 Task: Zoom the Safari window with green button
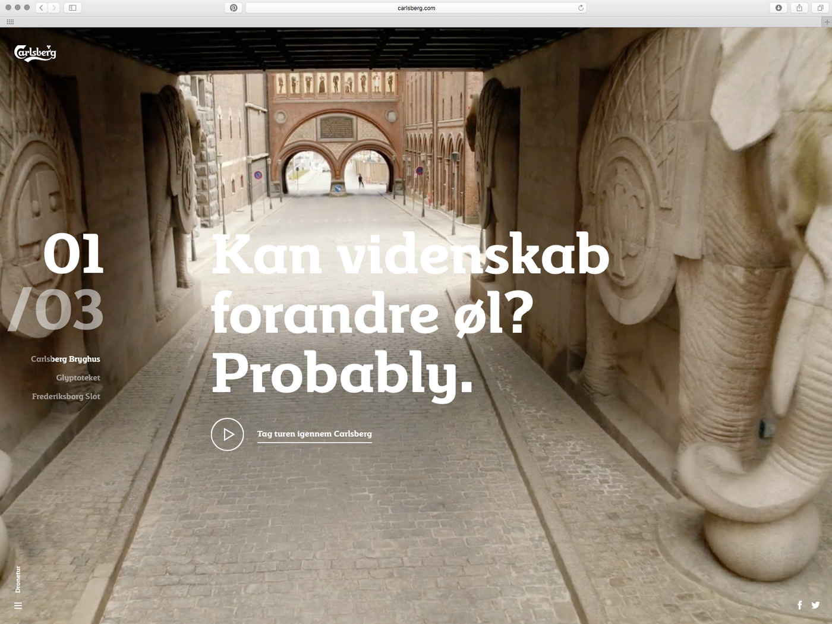coord(27,8)
